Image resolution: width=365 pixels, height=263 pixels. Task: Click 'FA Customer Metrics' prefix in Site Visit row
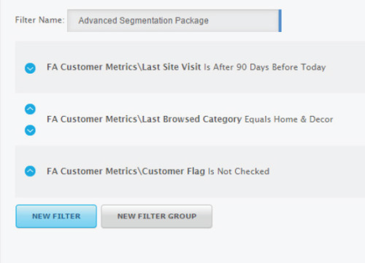(x=92, y=67)
